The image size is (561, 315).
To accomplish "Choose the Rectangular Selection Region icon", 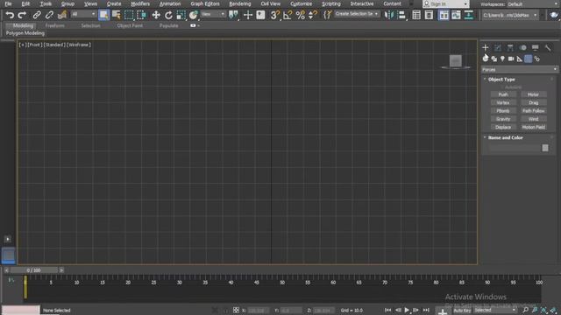I will 129,15.
